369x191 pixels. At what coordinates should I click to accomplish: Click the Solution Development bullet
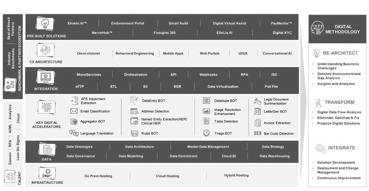(x=336, y=162)
